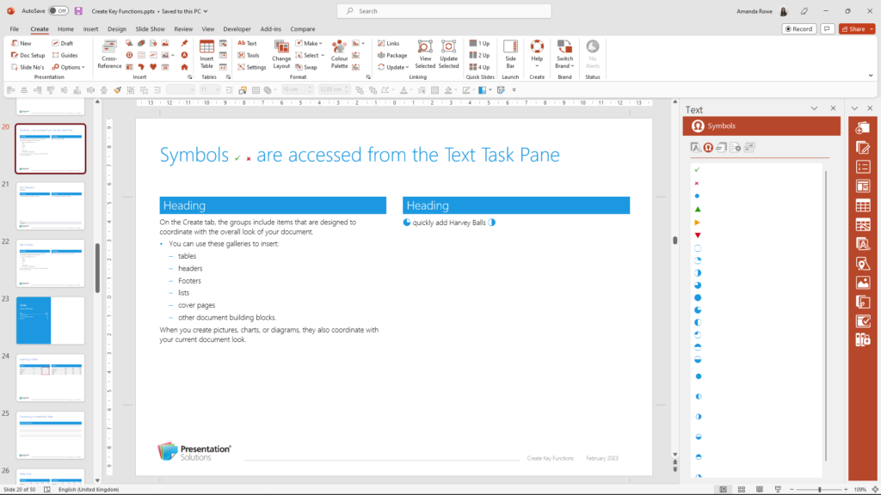This screenshot has height=495, width=881.
Task: Click the Share button
Action: 855,27
